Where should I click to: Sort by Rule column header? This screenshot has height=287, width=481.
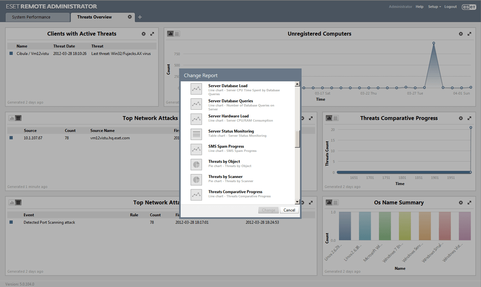[x=134, y=215]
